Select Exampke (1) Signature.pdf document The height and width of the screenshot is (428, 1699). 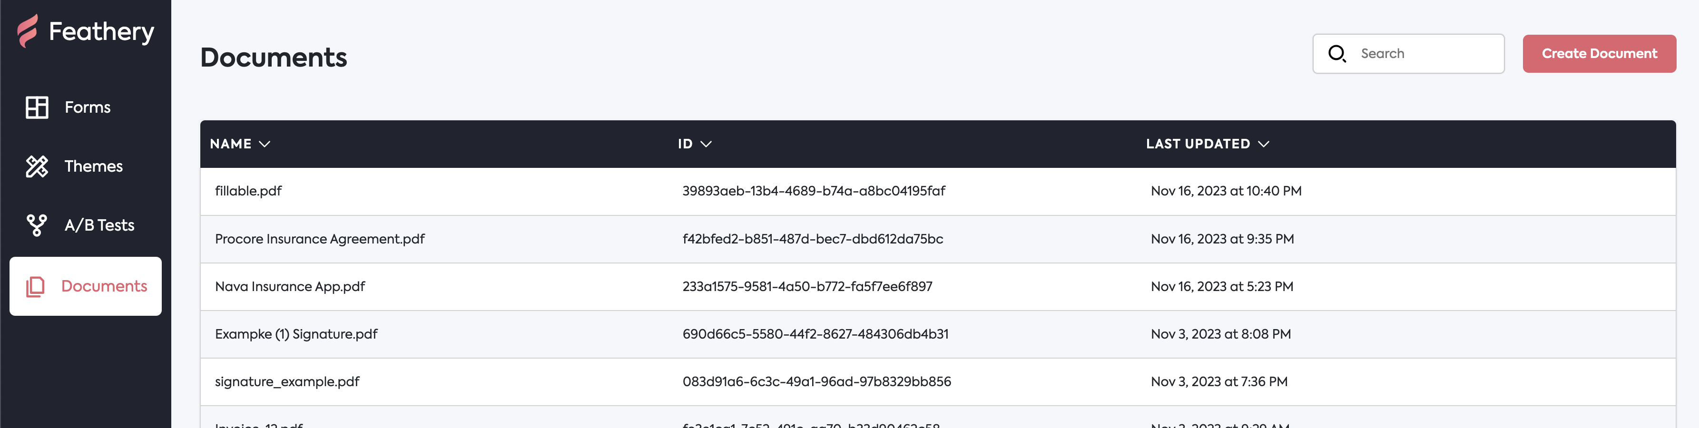point(296,334)
